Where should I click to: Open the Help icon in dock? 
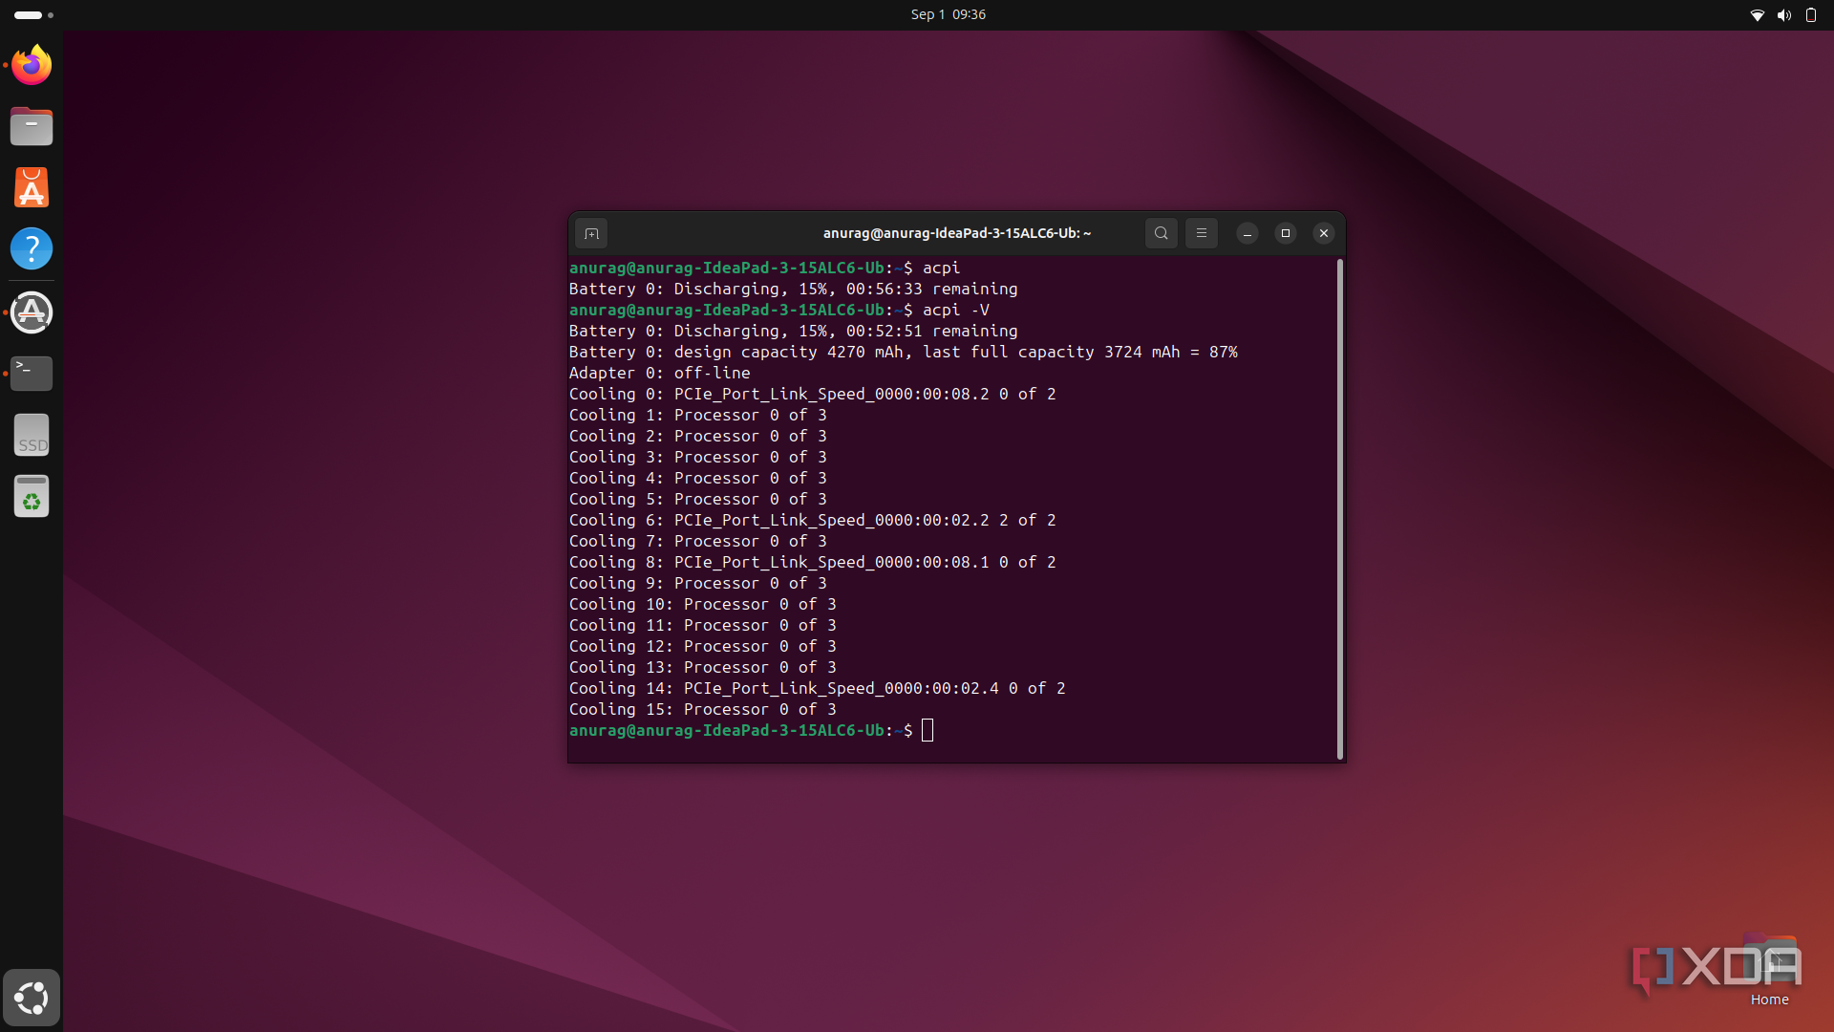click(32, 248)
